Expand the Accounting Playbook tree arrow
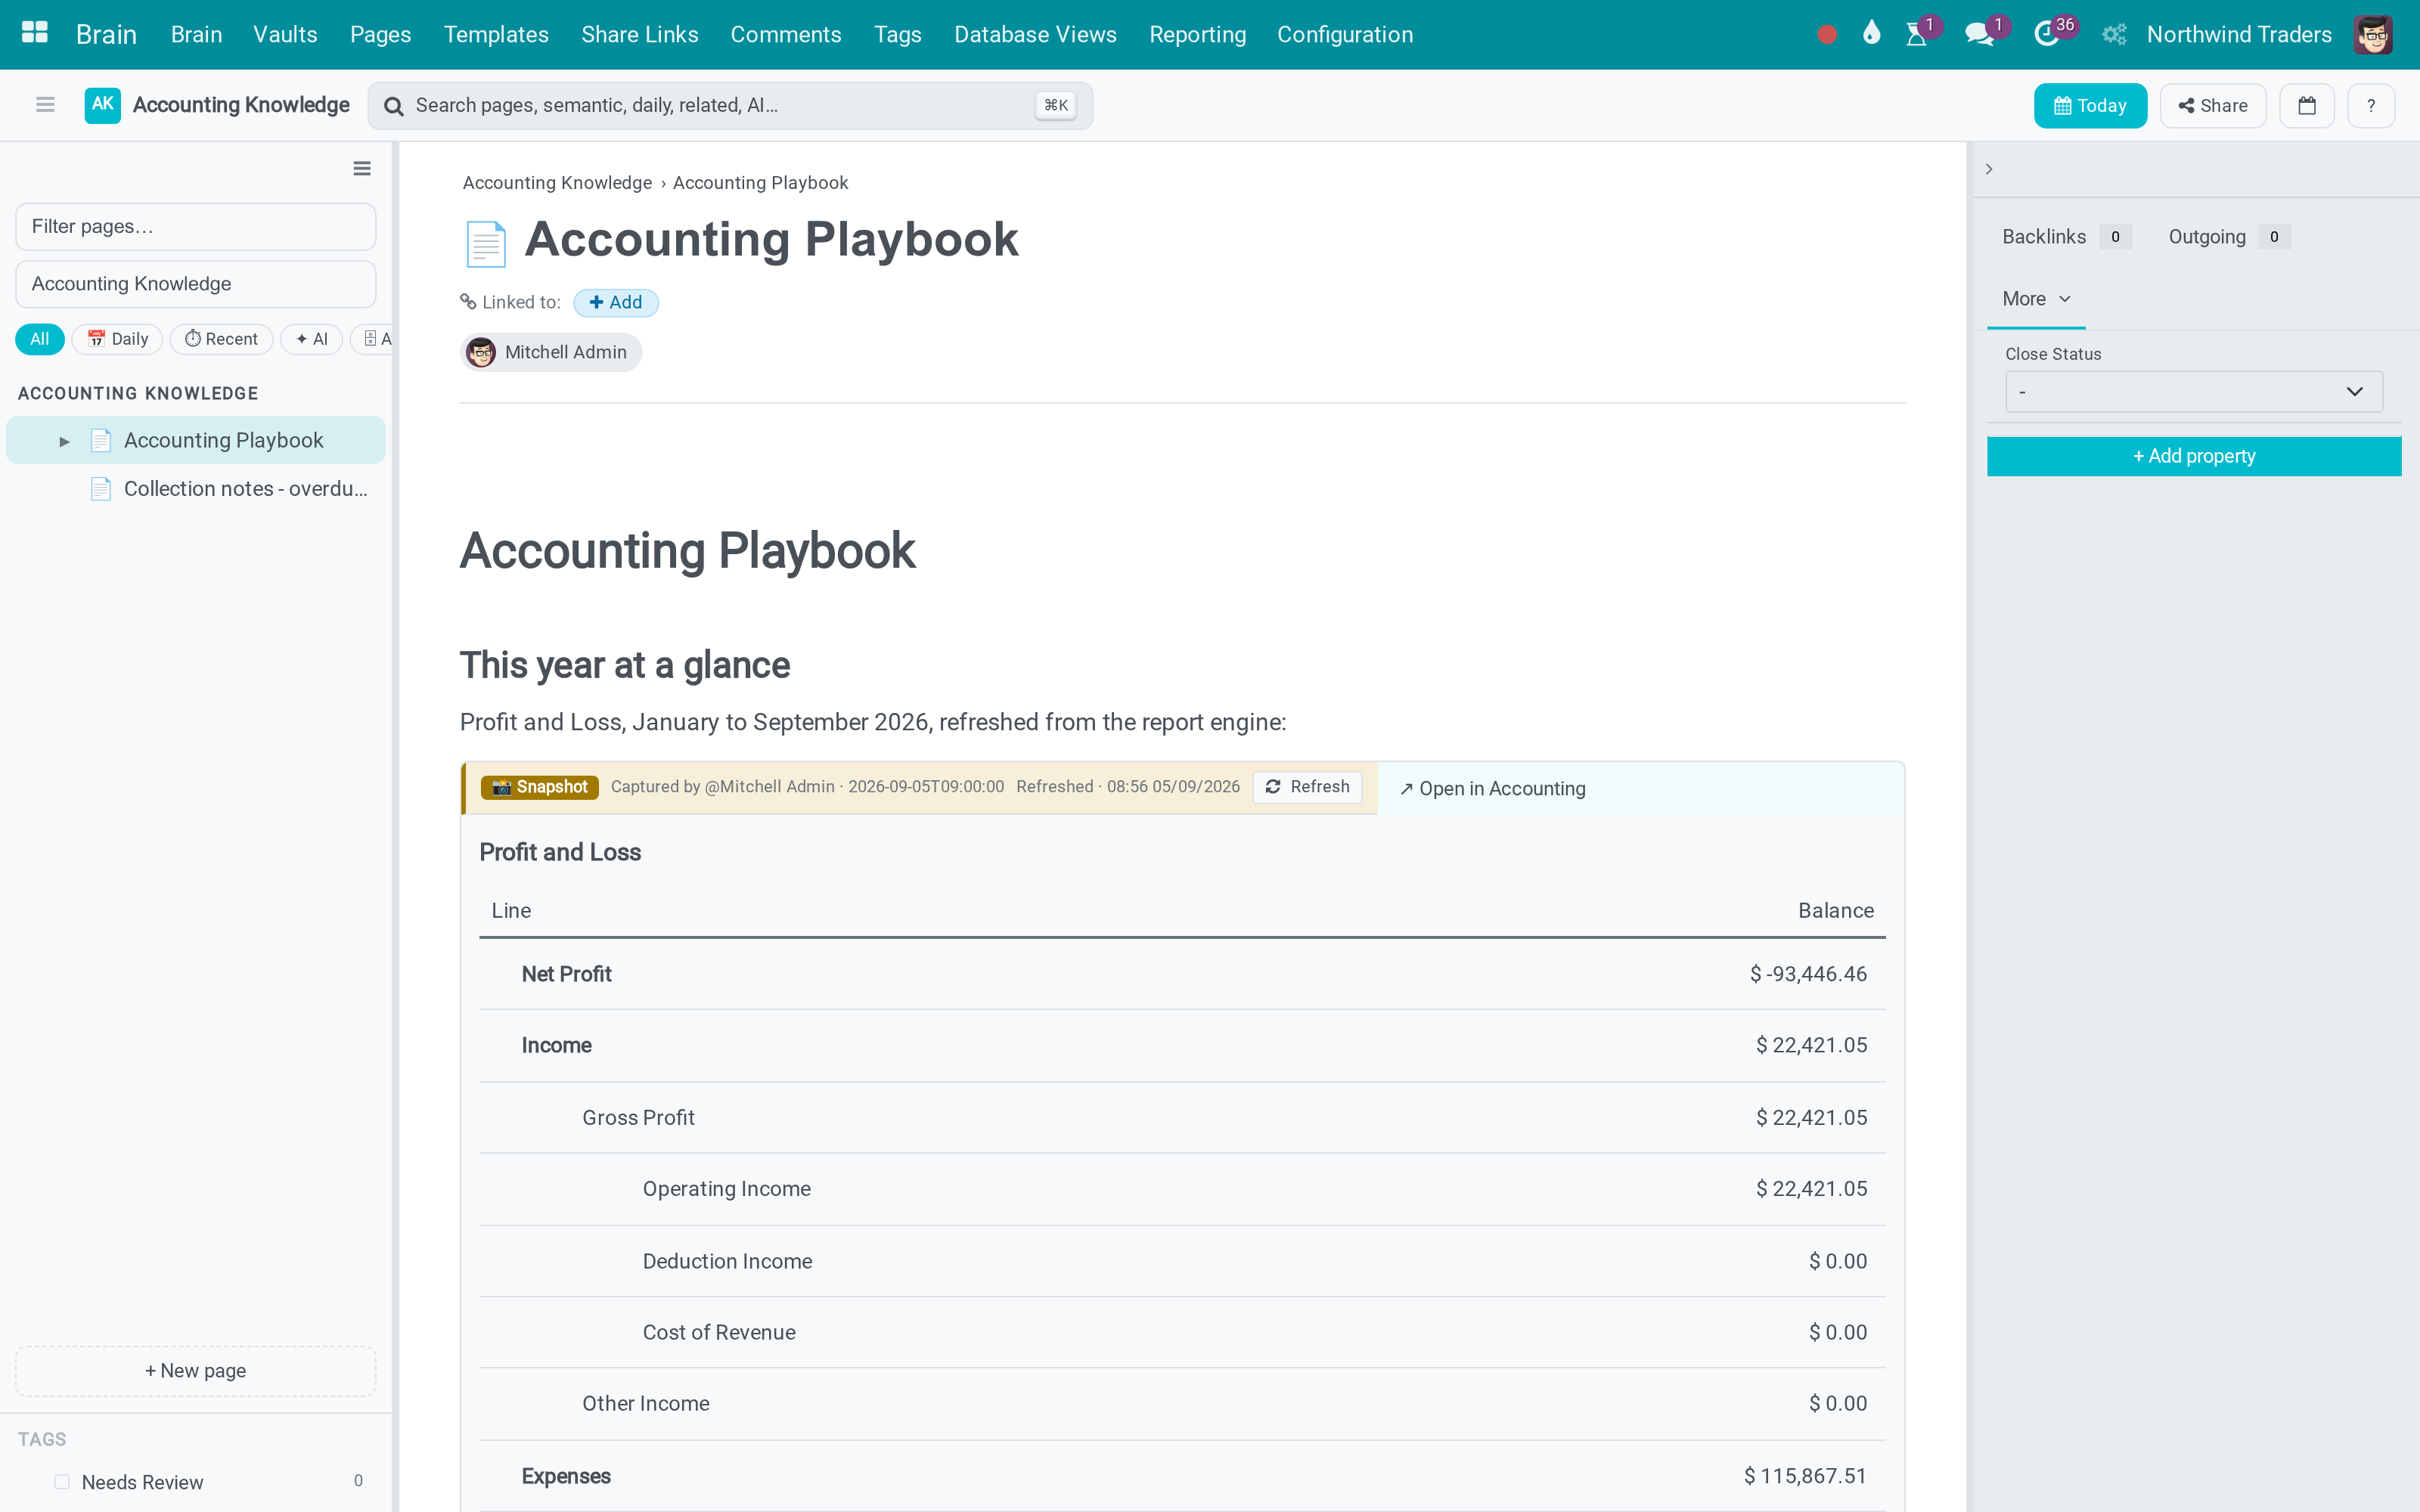 (64, 441)
